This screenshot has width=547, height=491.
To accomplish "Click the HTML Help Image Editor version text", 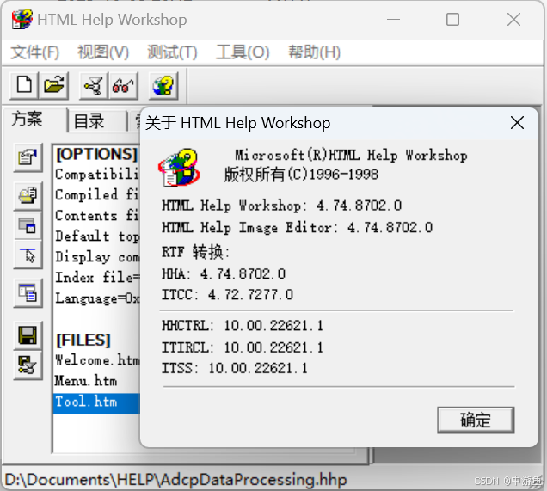I will [x=298, y=227].
